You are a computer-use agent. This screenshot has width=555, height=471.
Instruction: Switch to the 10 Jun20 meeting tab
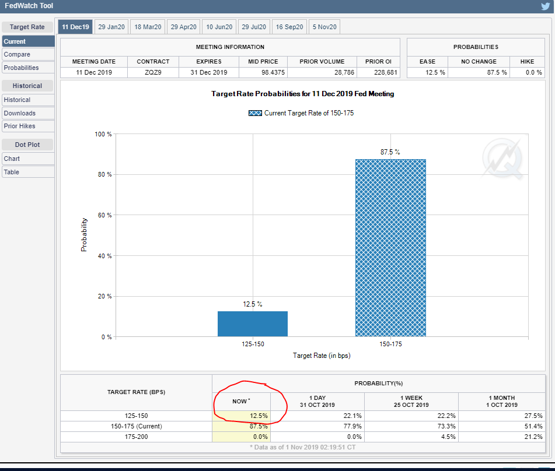tap(219, 27)
